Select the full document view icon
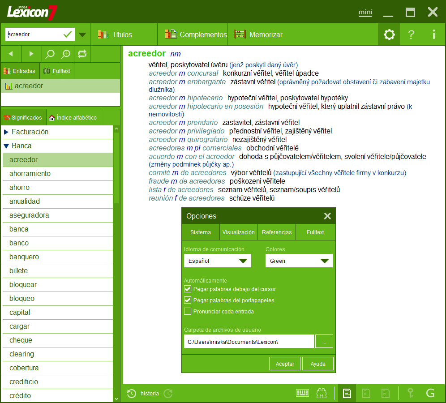 tap(347, 393)
